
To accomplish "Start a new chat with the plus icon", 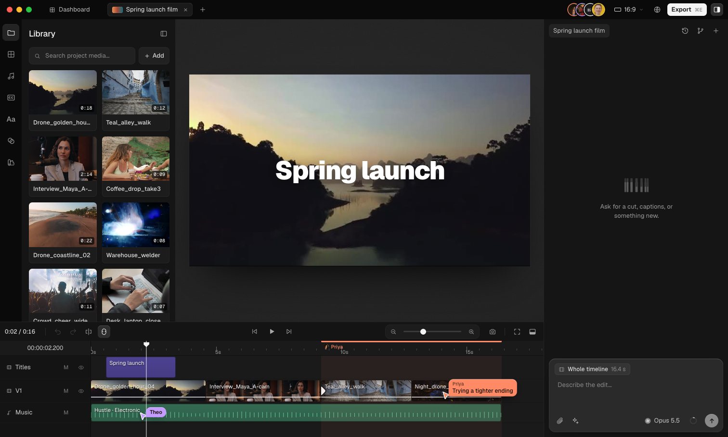I will point(716,31).
